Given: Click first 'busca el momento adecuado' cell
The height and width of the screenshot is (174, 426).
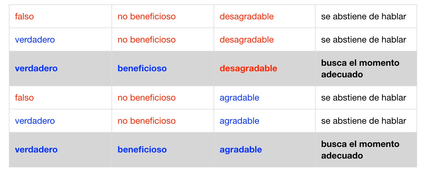Looking at the screenshot, I should [x=360, y=68].
